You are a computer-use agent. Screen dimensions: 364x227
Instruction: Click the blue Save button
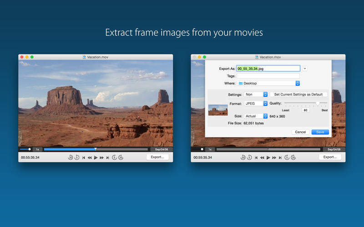(x=320, y=132)
